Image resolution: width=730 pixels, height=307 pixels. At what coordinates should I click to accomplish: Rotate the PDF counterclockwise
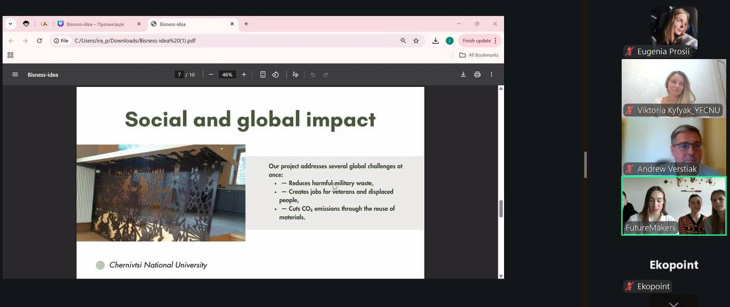pyautogui.click(x=275, y=75)
